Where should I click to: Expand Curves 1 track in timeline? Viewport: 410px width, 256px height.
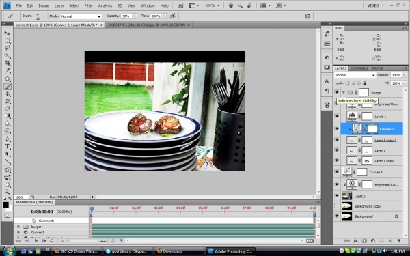(x=18, y=232)
